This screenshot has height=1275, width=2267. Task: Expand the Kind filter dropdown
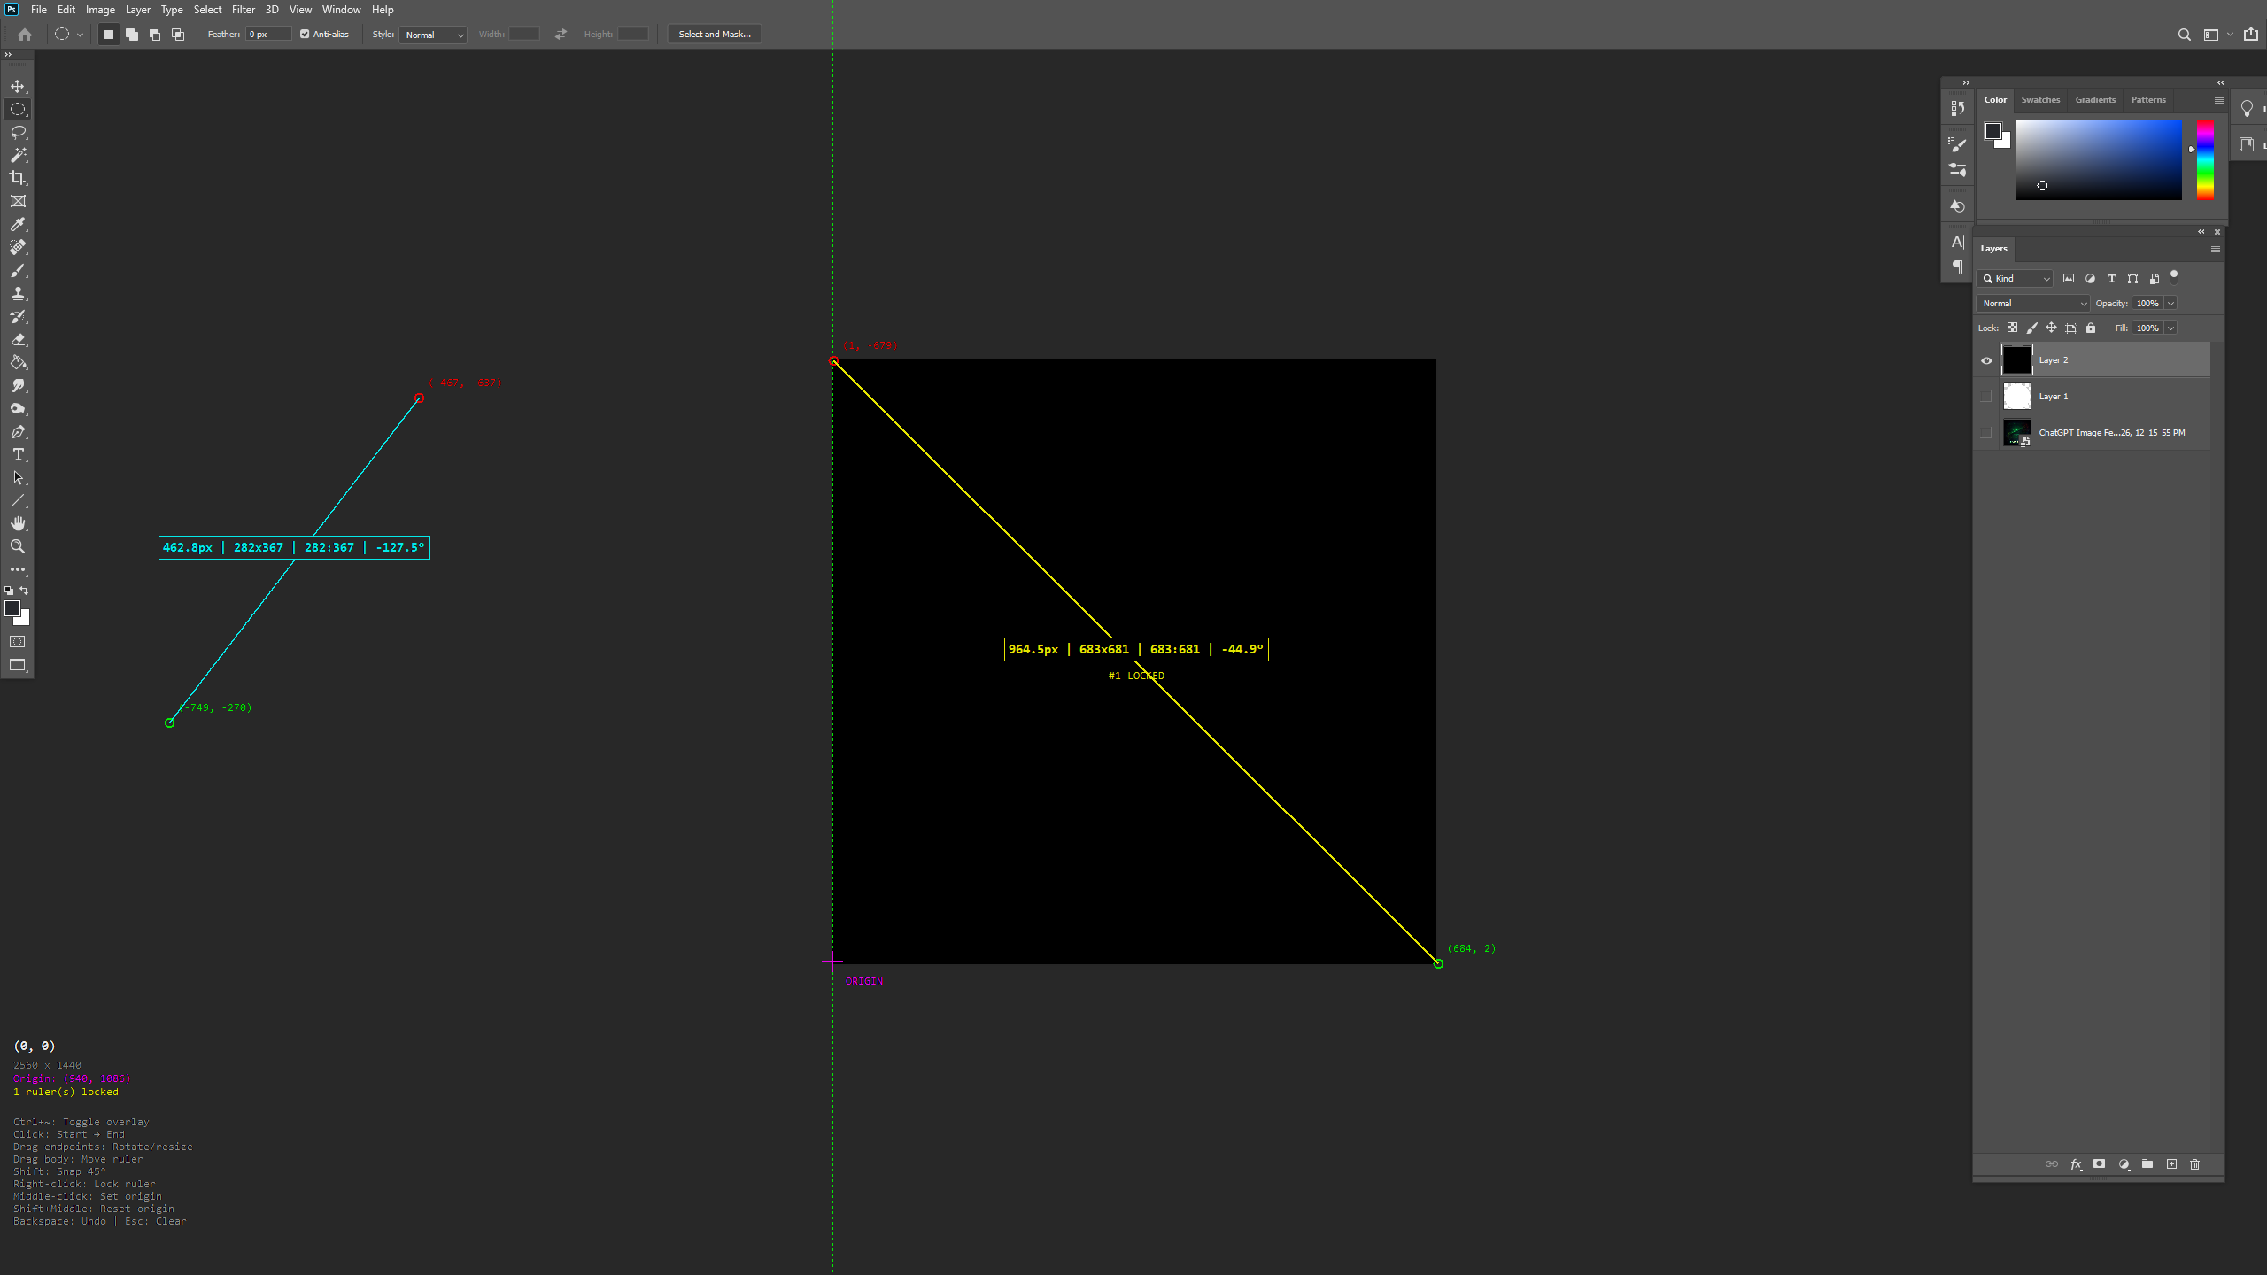pos(2016,278)
